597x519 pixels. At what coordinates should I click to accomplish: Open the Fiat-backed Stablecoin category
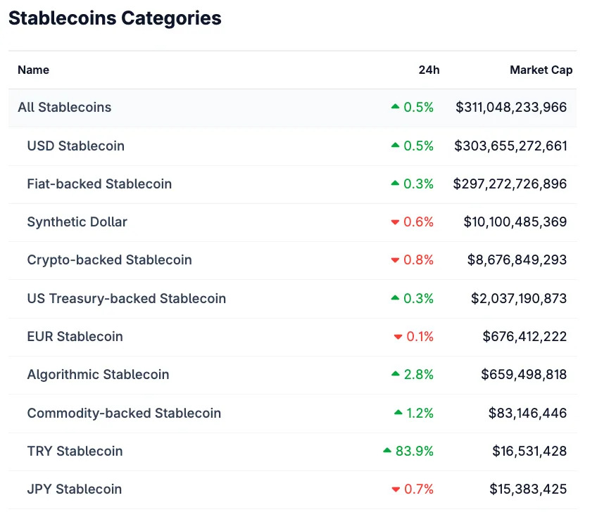point(99,184)
